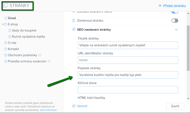
Task: Toggle hidden eye icon on Obchodní podmínky
Action: [x=40, y=55]
